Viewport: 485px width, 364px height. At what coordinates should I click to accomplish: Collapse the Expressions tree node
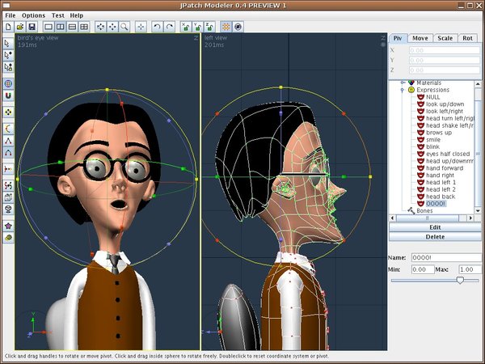coord(402,90)
